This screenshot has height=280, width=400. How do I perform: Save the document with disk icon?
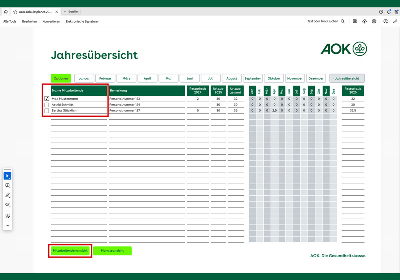click(355, 21)
